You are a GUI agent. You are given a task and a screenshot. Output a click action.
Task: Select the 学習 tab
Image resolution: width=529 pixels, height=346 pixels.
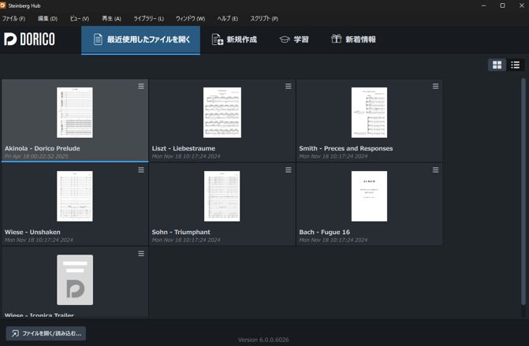pos(294,39)
